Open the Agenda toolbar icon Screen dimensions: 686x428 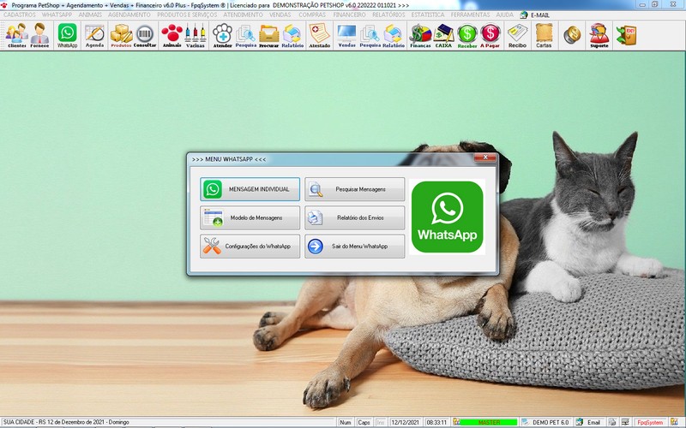94,35
